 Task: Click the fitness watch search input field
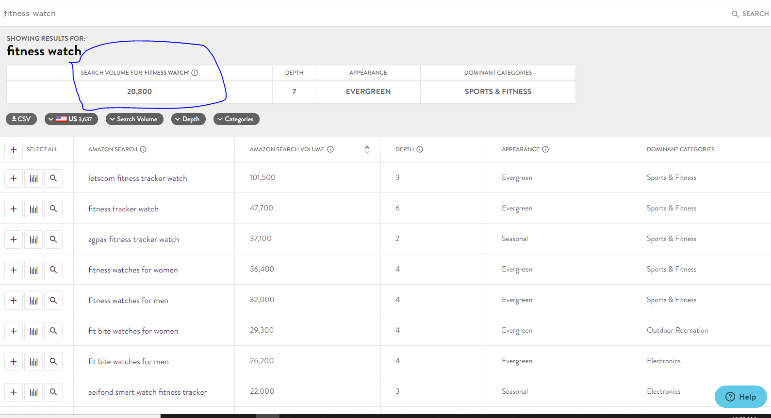tap(340, 14)
